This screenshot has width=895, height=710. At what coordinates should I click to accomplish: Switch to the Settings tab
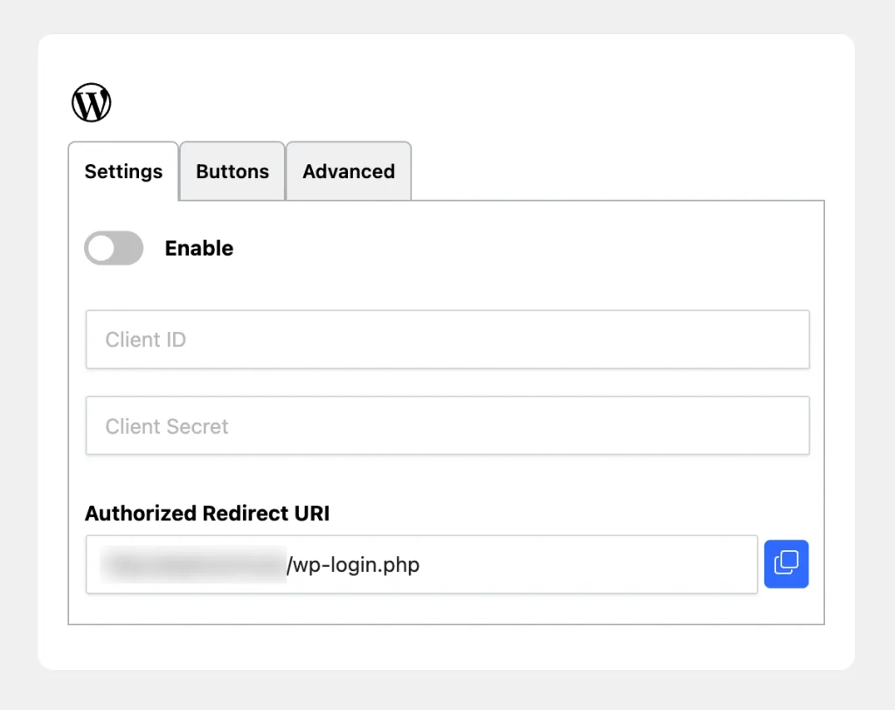coord(123,171)
